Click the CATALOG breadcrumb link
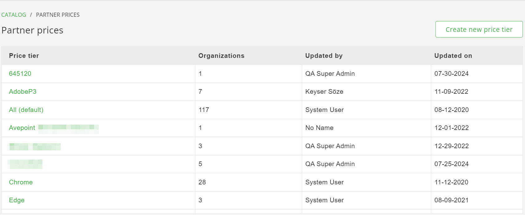525x215 pixels. [x=14, y=15]
